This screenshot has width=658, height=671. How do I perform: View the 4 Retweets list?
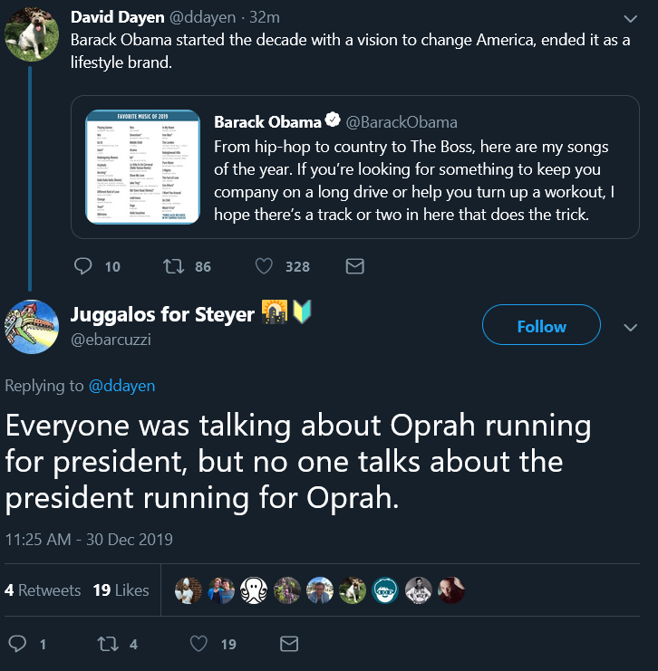point(43,590)
